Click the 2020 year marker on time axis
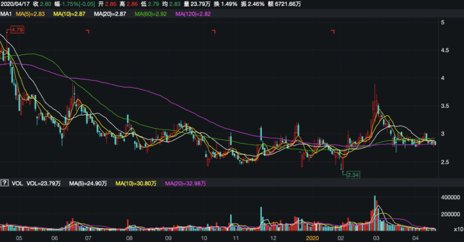The image size is (464, 242). coord(312,237)
